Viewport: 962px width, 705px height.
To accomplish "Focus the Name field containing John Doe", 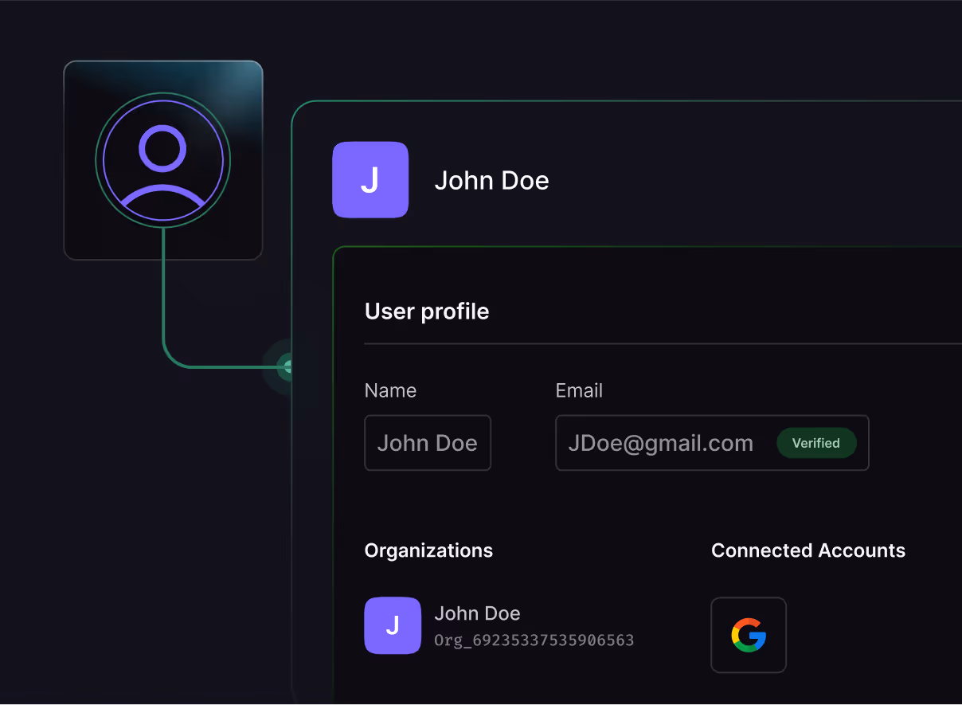I will pos(428,443).
